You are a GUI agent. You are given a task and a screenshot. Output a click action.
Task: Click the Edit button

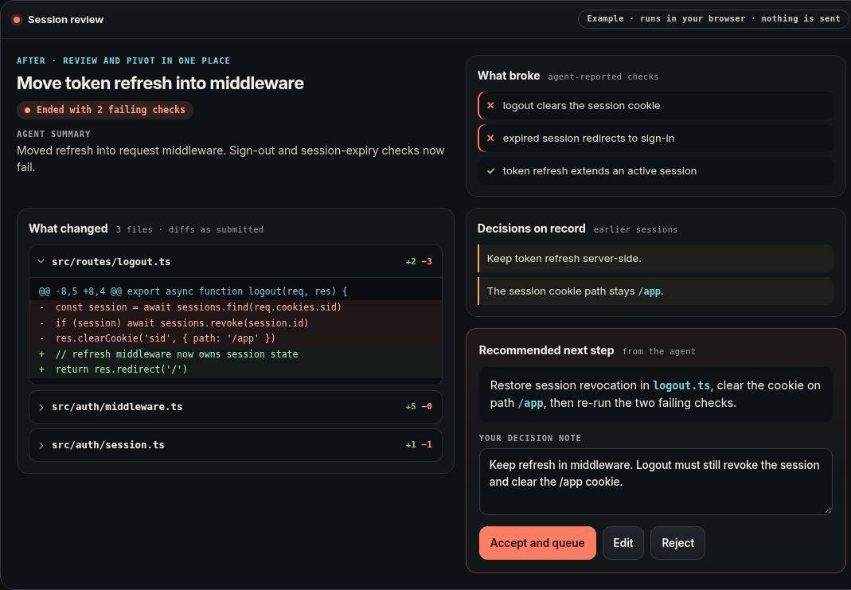coord(623,543)
